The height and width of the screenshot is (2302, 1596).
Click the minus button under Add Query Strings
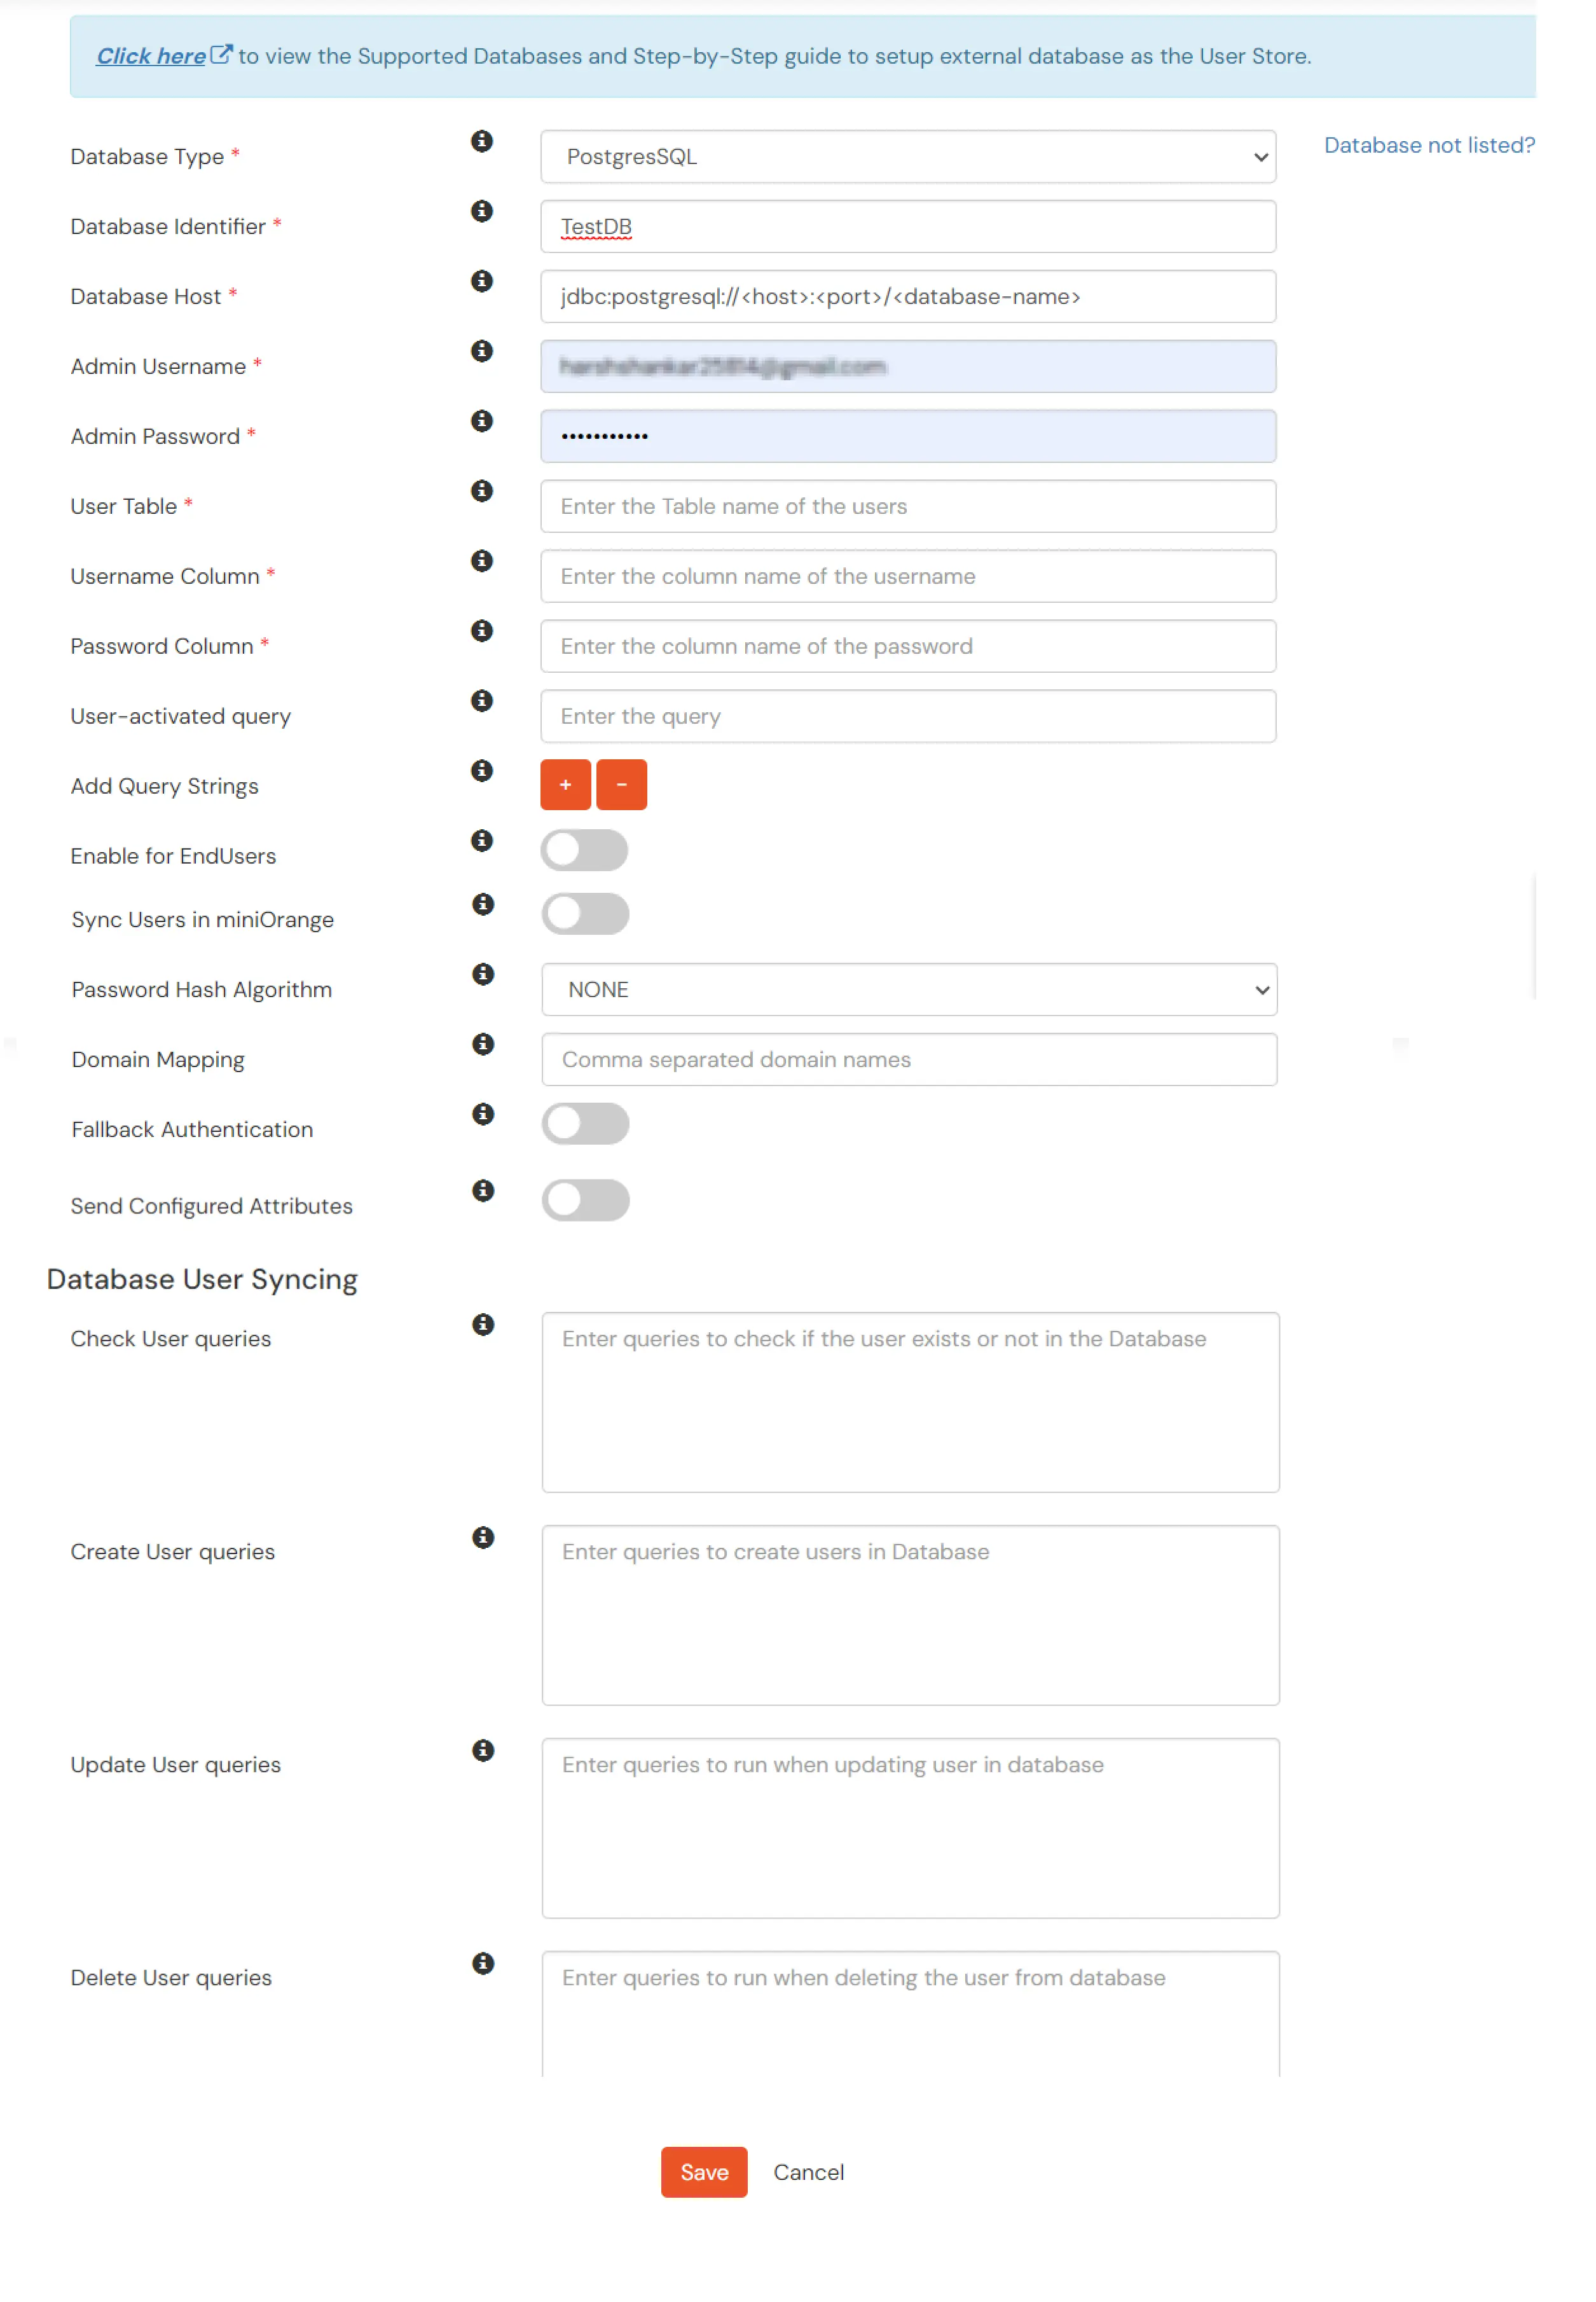[621, 784]
